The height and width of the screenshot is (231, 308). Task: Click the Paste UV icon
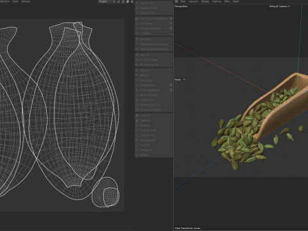pos(137,121)
